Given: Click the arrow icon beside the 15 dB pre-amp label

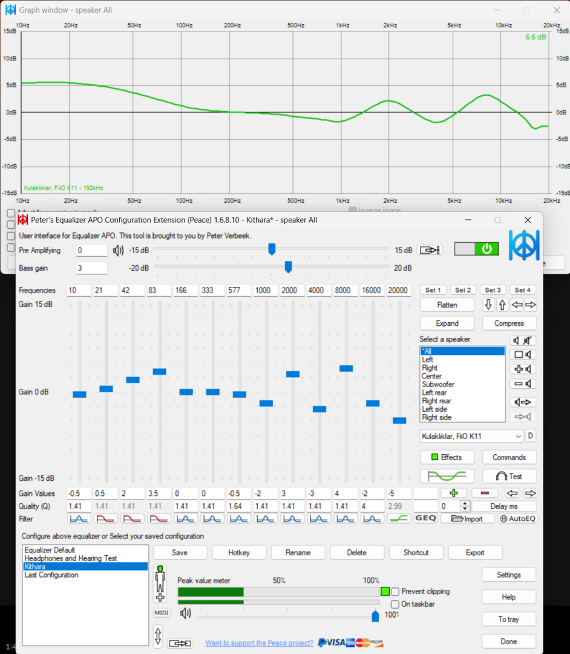Looking at the screenshot, I should [430, 250].
